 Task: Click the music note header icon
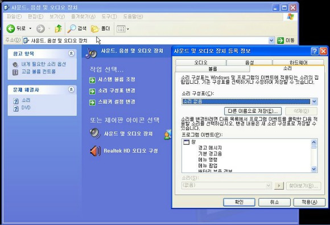(91, 53)
